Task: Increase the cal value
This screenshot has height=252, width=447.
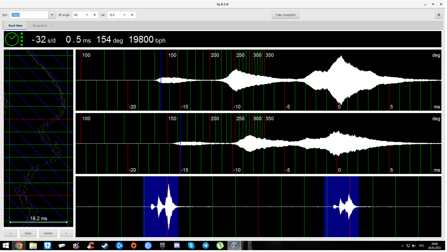Action: tap(132, 15)
